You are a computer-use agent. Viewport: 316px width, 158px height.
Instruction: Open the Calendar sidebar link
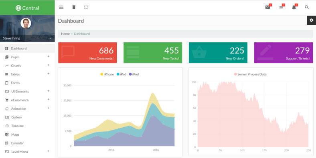tap(17, 143)
